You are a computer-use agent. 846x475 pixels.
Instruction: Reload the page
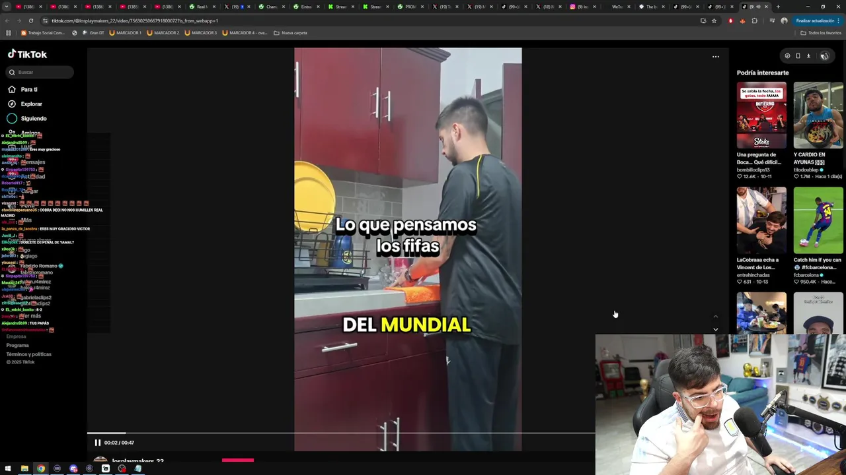click(30, 20)
